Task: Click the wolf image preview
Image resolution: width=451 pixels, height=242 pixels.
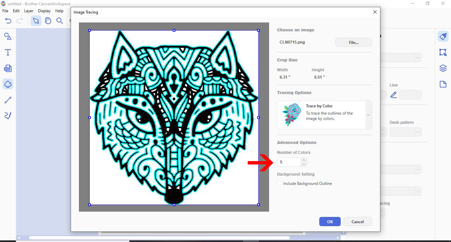Action: (174, 117)
